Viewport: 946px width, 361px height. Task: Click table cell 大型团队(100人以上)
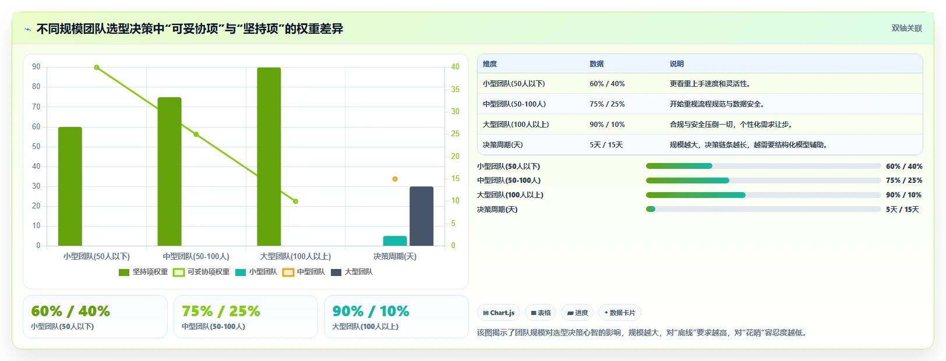(x=516, y=125)
